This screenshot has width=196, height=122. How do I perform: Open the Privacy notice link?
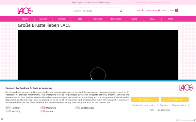pos(179,105)
